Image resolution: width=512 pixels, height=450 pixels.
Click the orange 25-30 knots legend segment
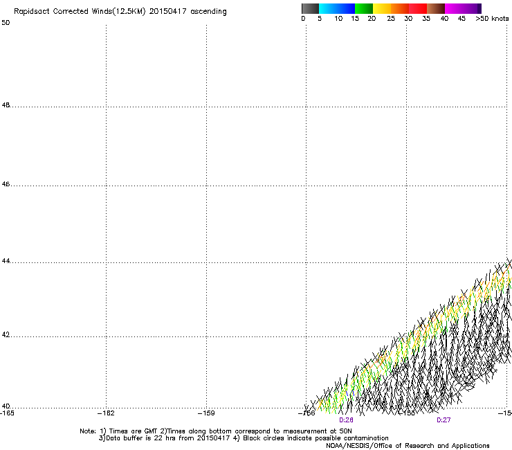[x=400, y=8]
